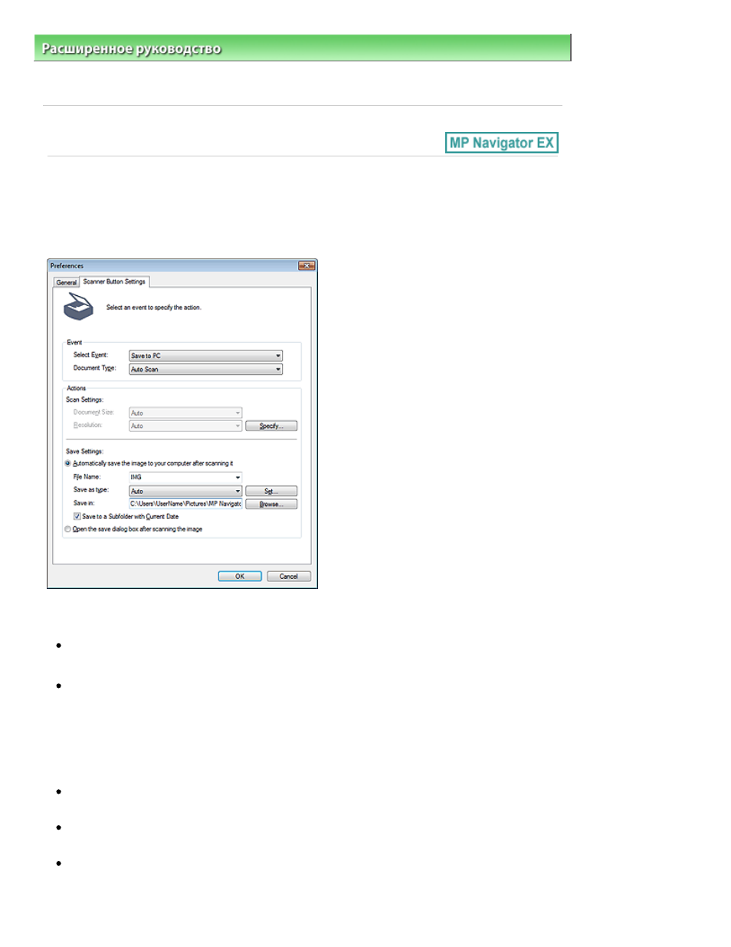Viewport: 731px width, 947px height.
Task: Switch to the General tab
Action: 67,282
